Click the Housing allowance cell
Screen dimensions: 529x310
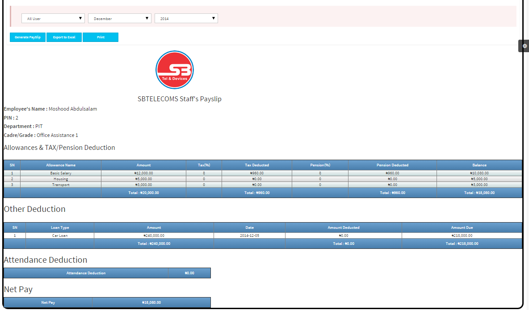(61, 179)
